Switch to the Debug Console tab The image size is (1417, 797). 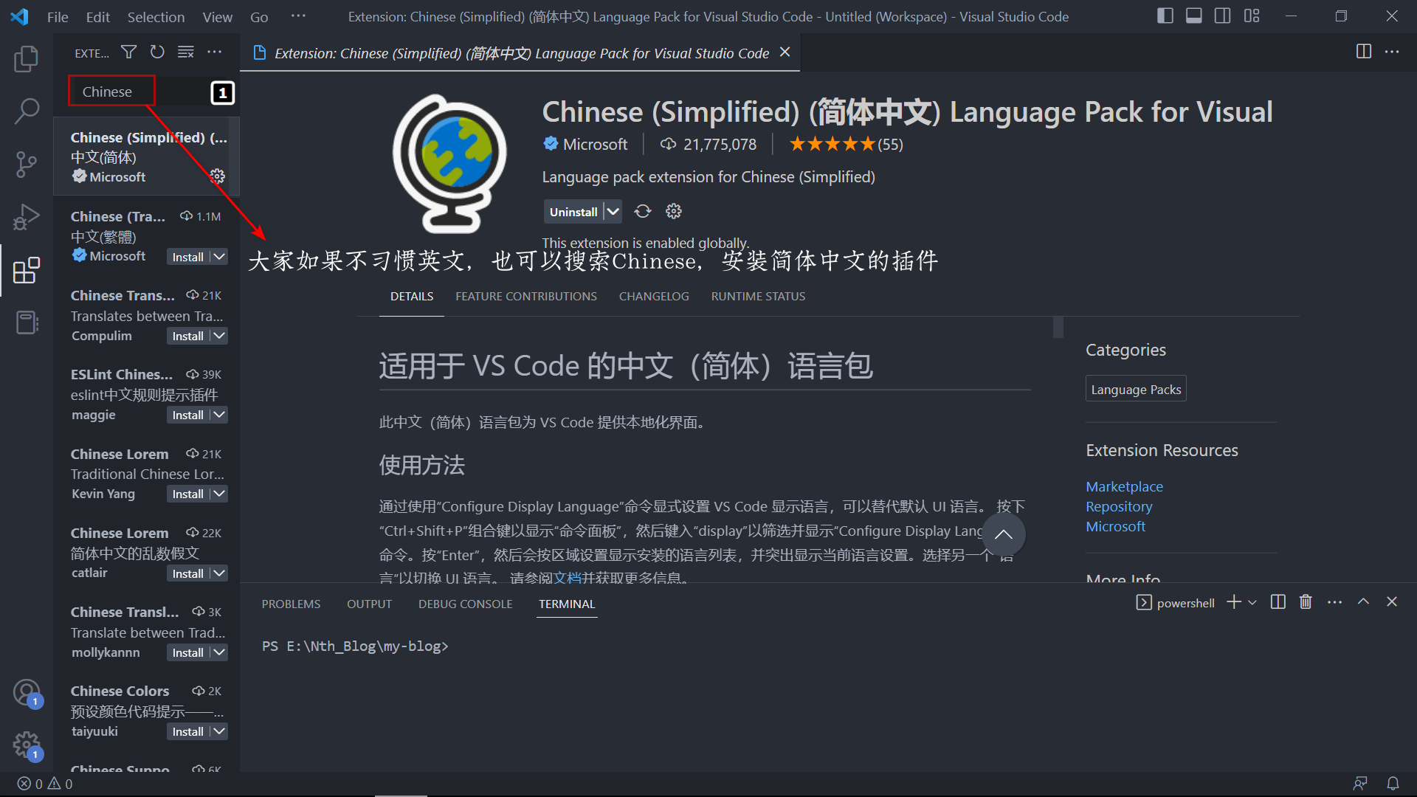coord(465,604)
